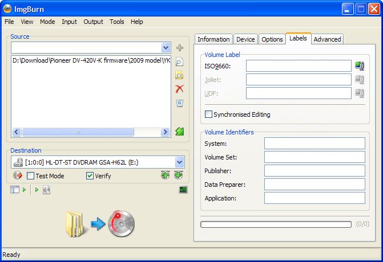Click the Data Preparer identifier field

(x=315, y=184)
